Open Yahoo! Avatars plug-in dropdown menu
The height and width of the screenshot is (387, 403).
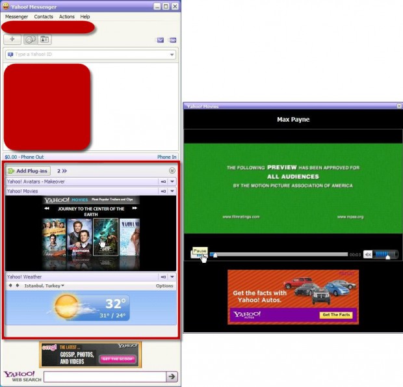point(172,181)
